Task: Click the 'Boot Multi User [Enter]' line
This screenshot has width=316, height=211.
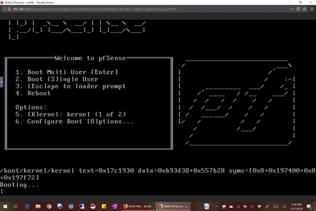Action: point(67,72)
